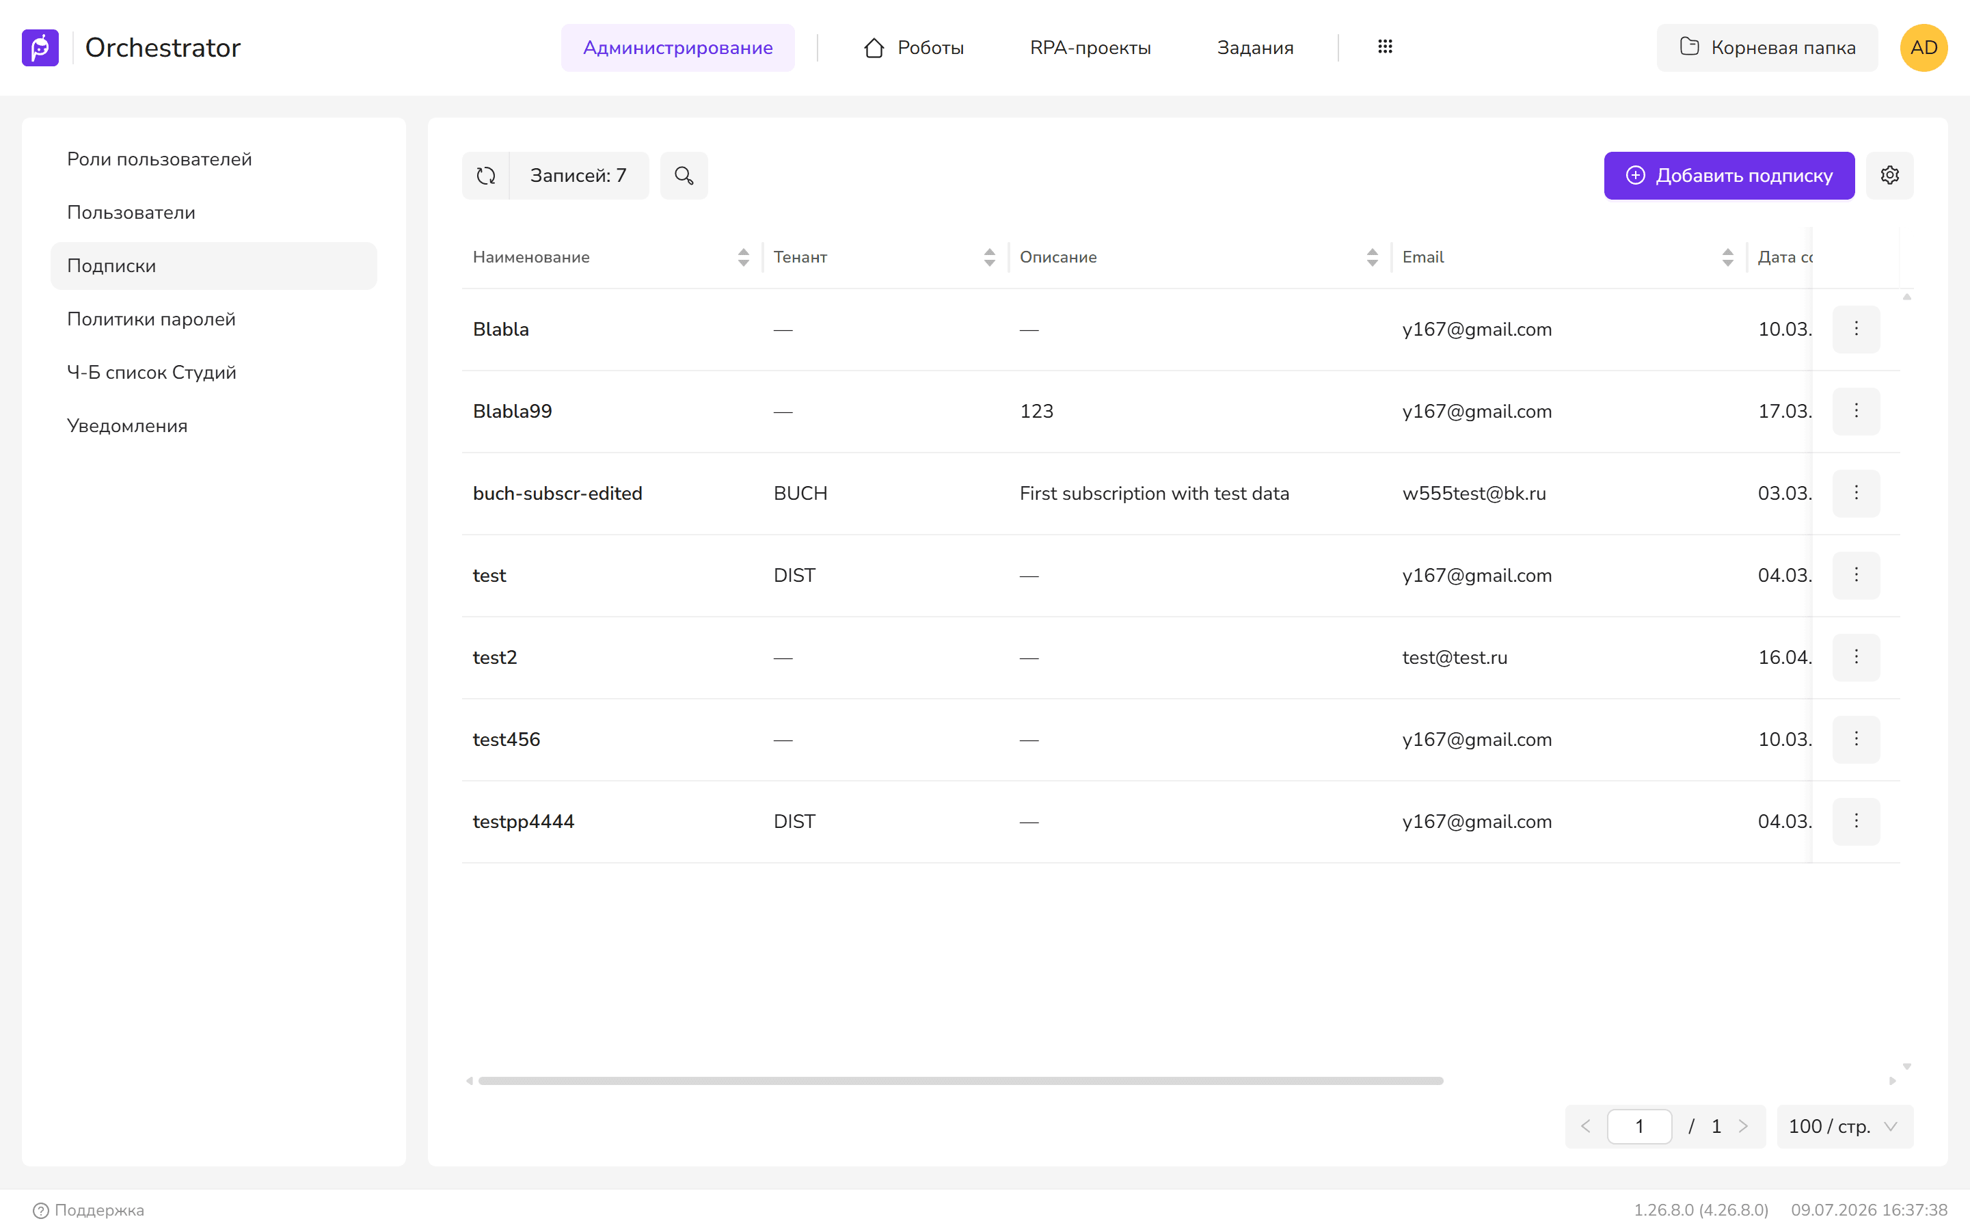This screenshot has height=1232, width=1970.
Task: Click the BUCH tenant cell
Action: 800,493
